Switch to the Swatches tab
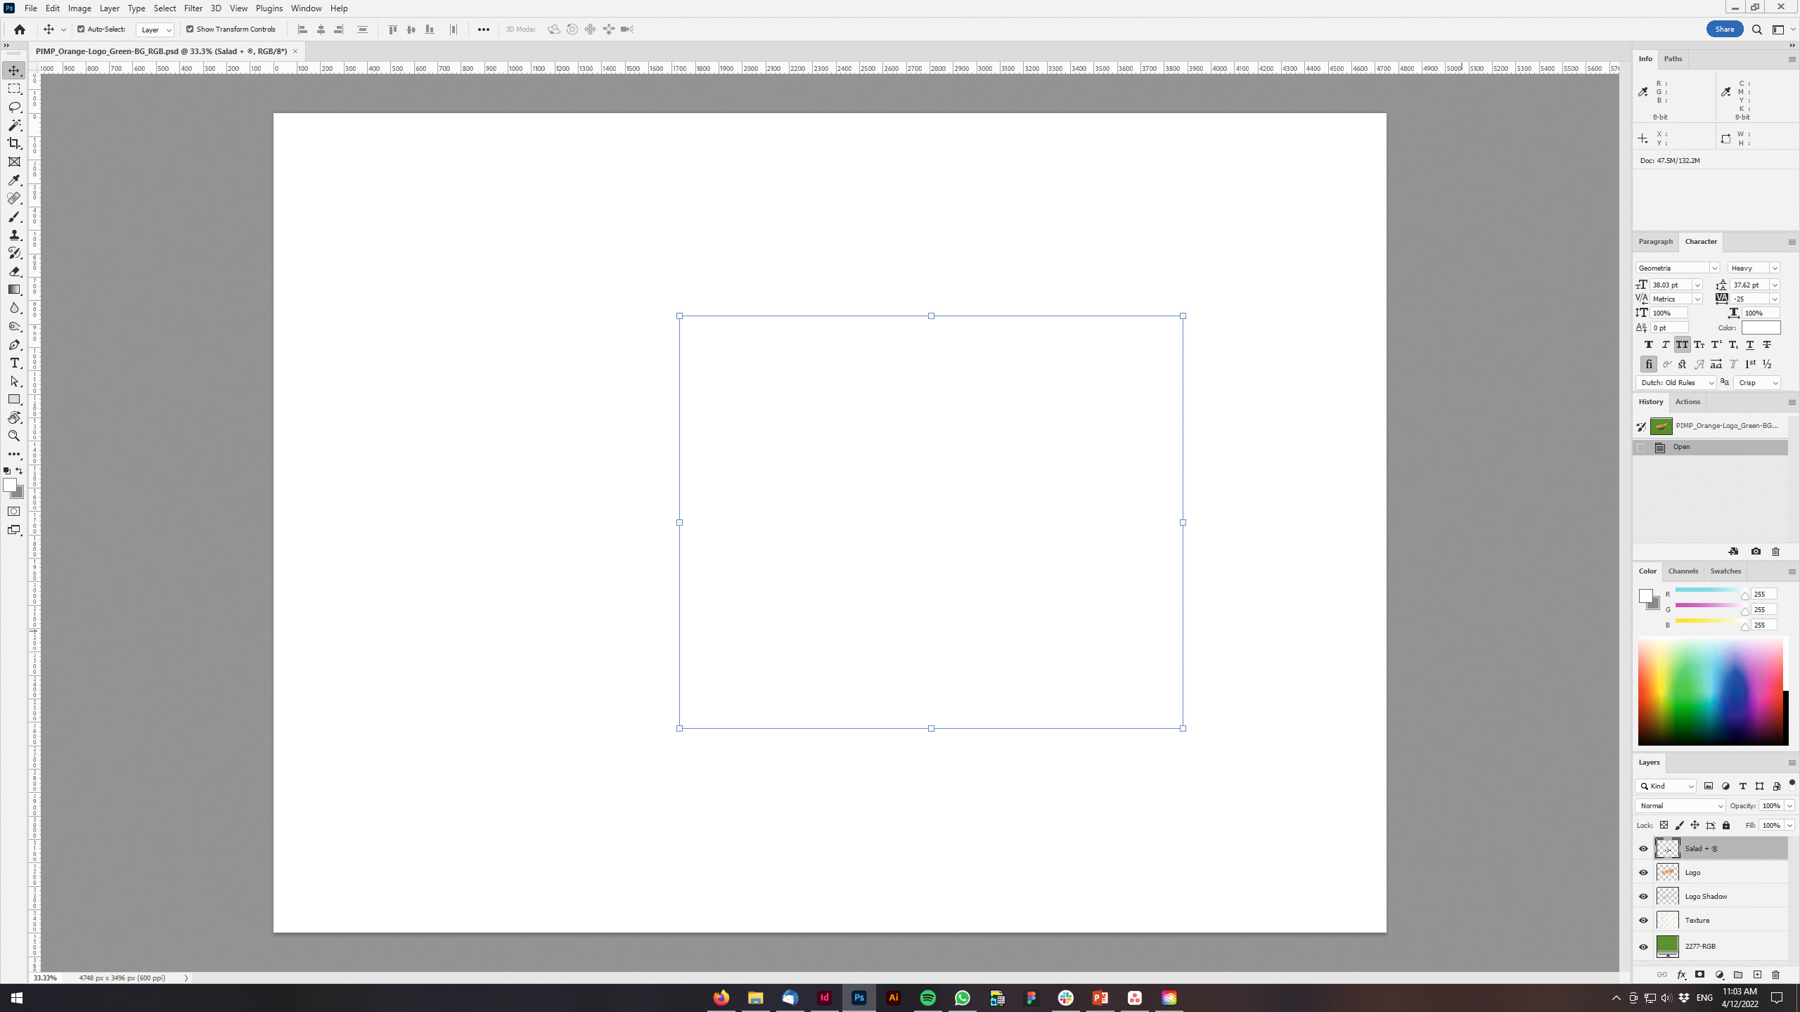 1725,571
